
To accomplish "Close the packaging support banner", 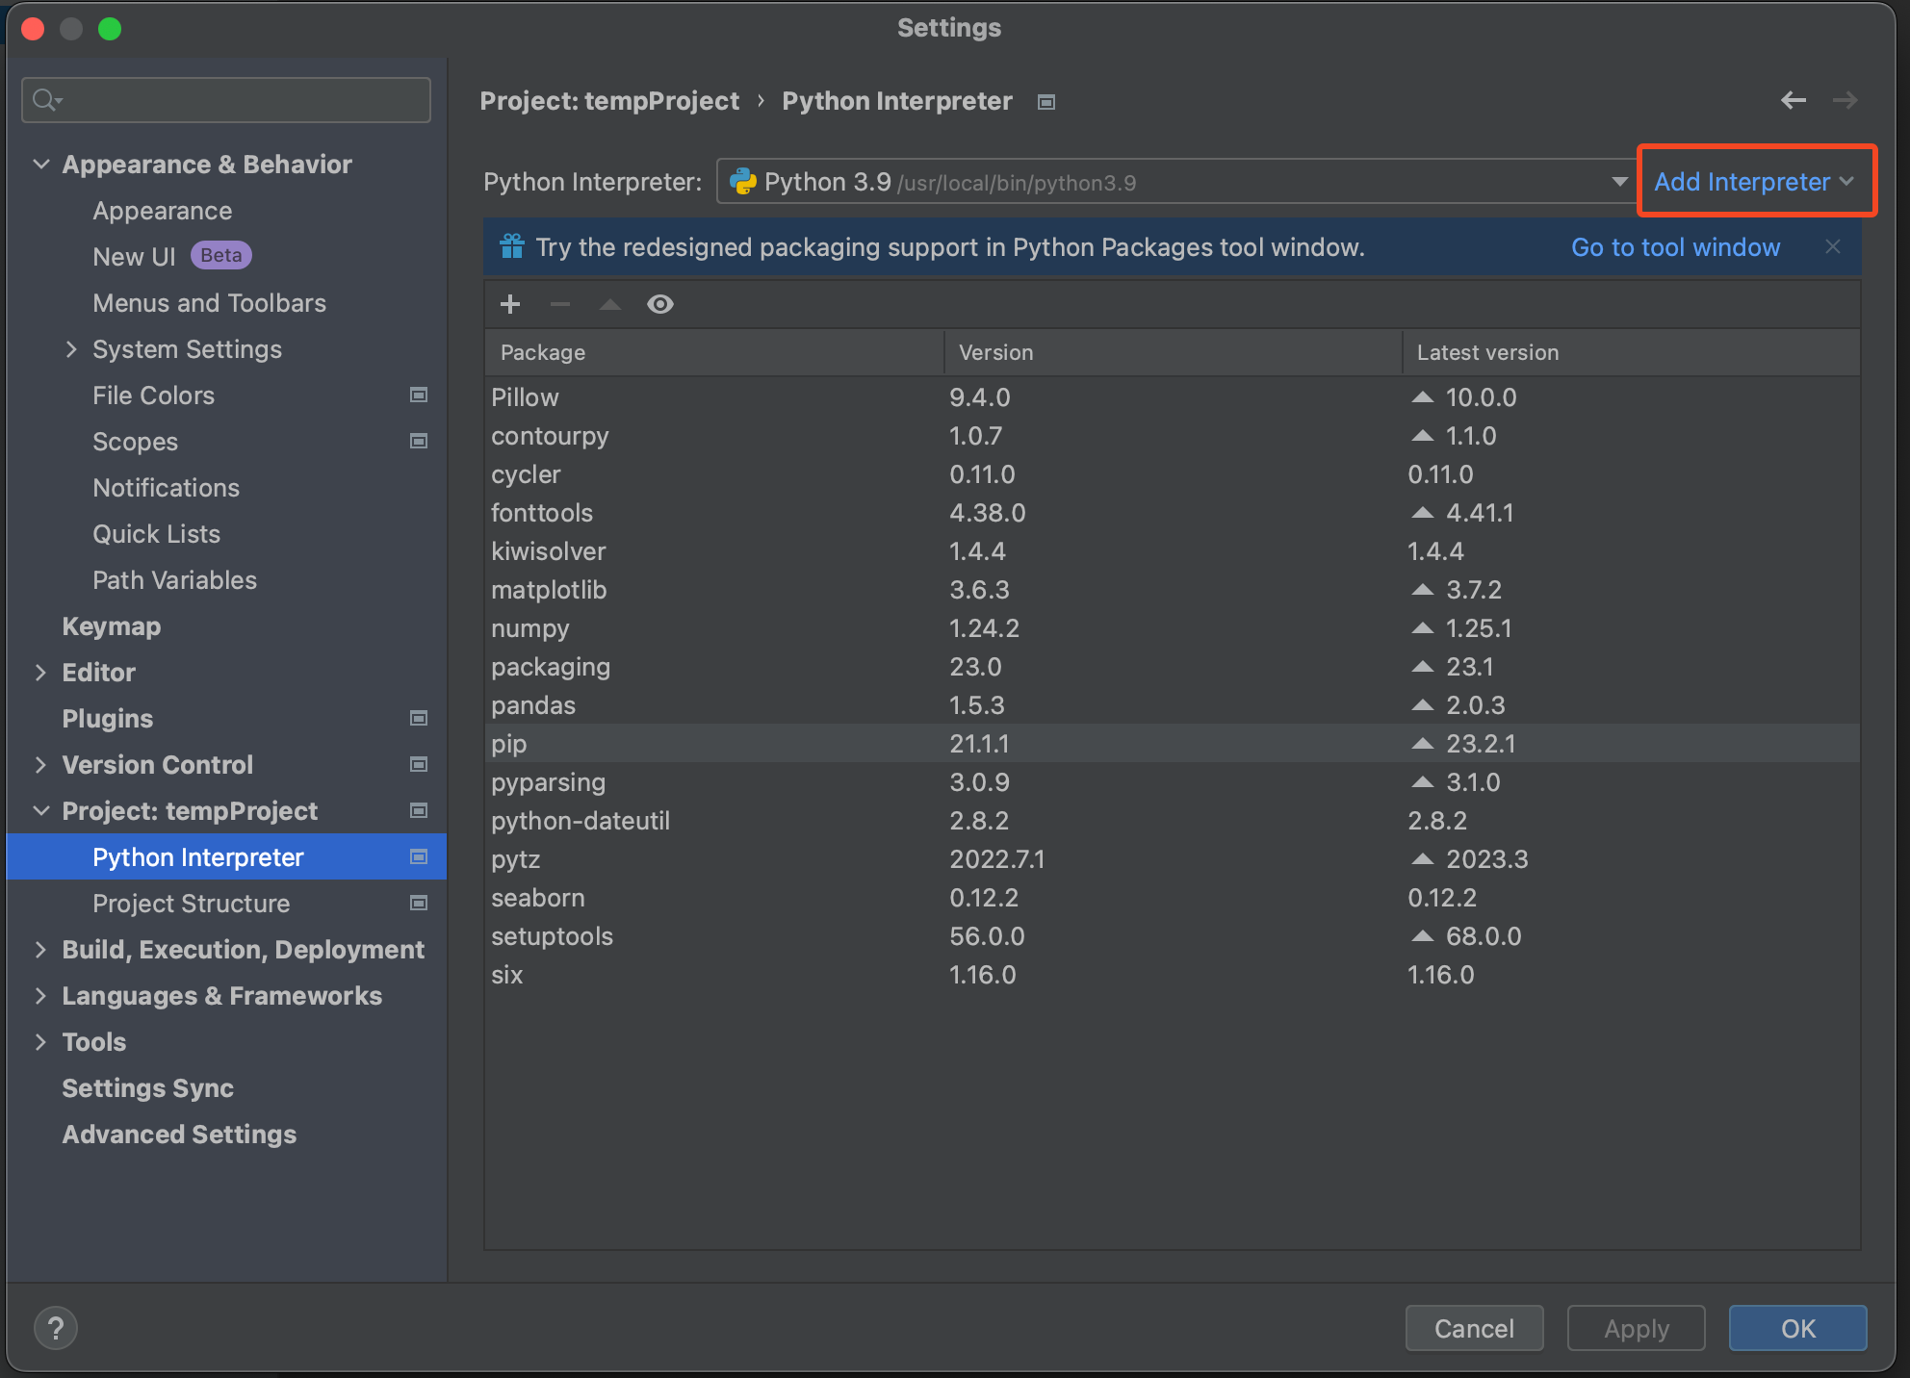I will tap(1833, 247).
